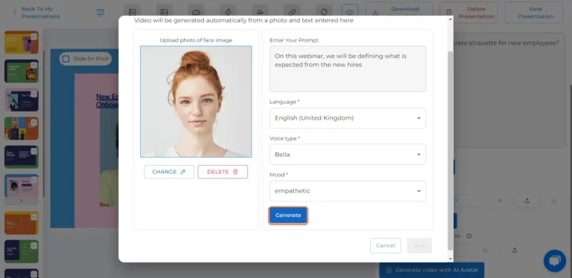Click the DELETE photo button
The width and height of the screenshot is (572, 278).
click(x=223, y=172)
